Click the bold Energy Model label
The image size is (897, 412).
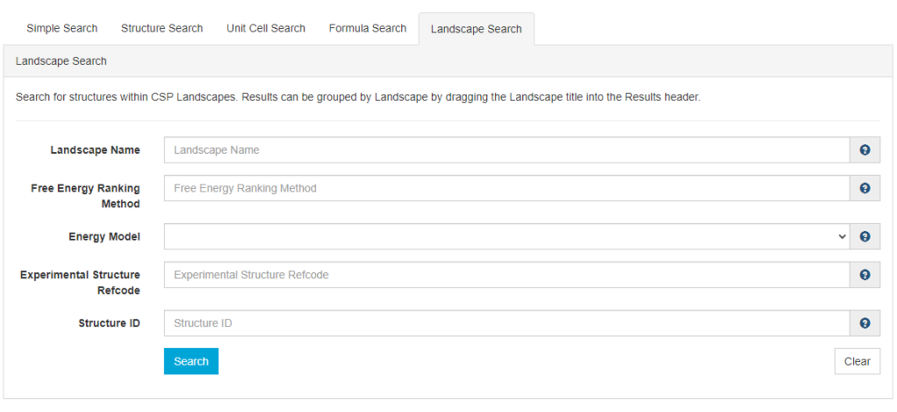(x=104, y=236)
